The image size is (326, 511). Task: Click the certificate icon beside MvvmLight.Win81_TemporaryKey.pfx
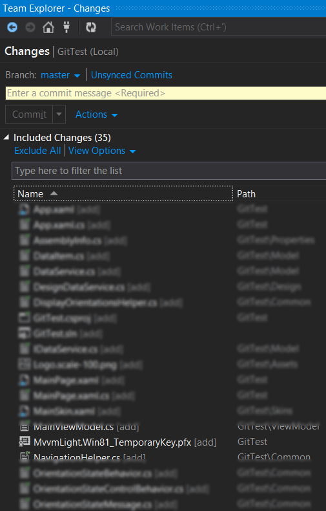[25, 442]
